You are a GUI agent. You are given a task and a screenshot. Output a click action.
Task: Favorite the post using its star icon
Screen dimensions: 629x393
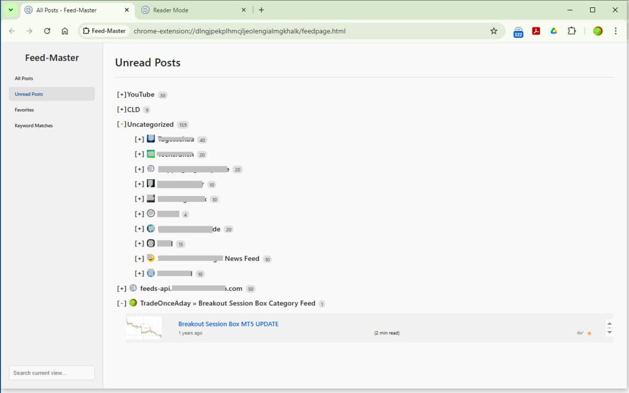(589, 332)
